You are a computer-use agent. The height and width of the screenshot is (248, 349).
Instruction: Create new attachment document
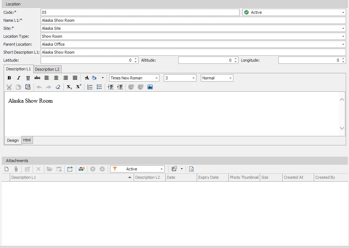point(7,169)
